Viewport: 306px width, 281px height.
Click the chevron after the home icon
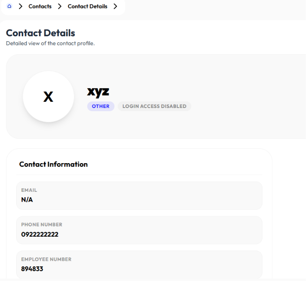click(21, 6)
